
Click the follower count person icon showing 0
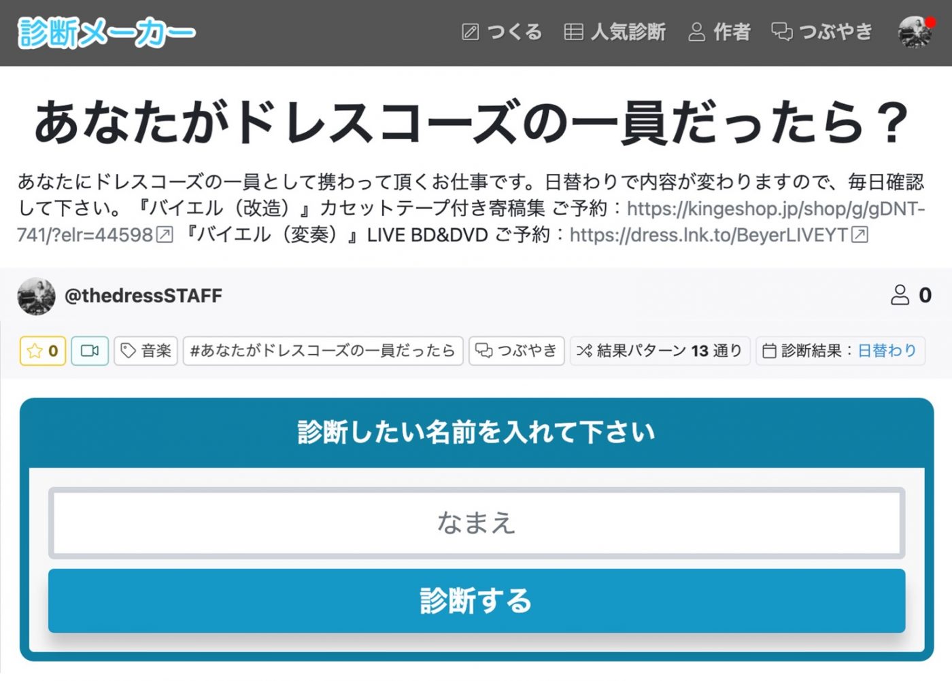click(900, 295)
